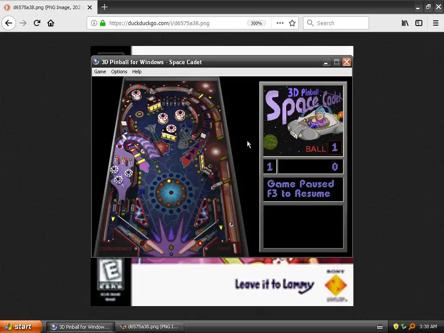Open a new browser tab
This screenshot has height=333, width=444.
pyautogui.click(x=104, y=7)
